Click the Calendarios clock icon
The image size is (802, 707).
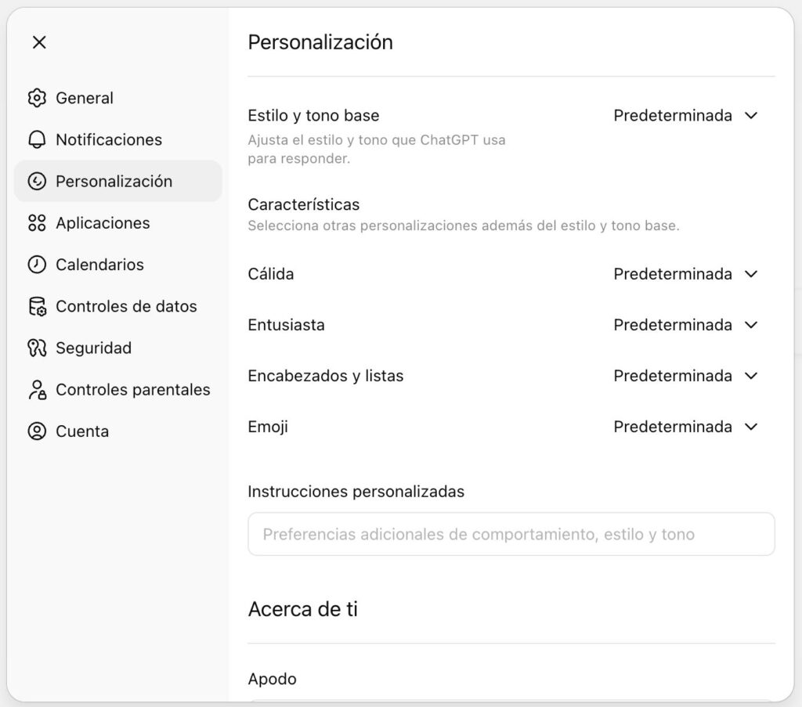37,265
